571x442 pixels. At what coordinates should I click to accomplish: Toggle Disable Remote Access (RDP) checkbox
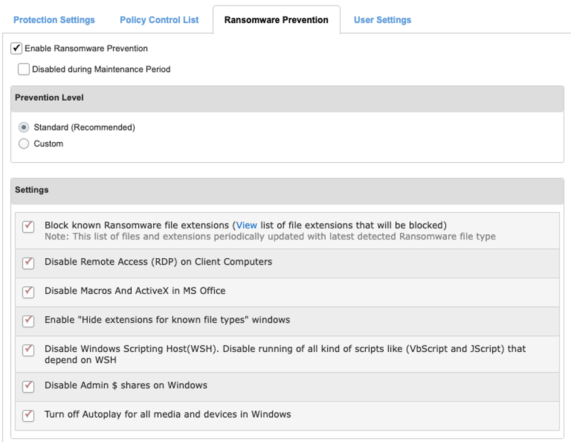pyautogui.click(x=28, y=263)
